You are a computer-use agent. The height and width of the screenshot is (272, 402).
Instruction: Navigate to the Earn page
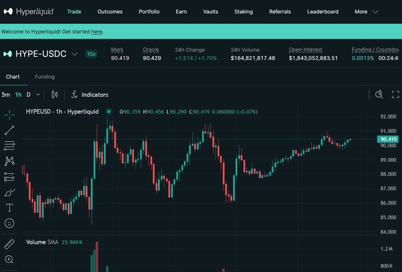181,12
